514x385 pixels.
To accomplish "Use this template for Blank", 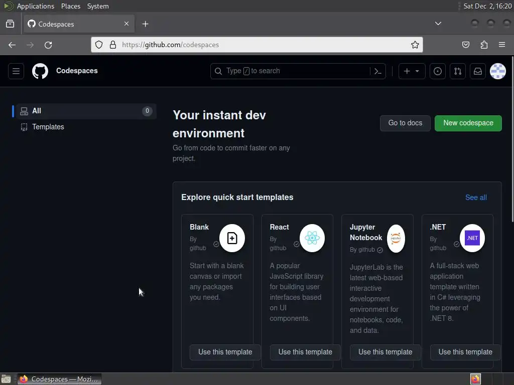I will tap(225, 352).
